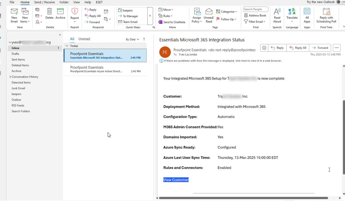Image resolution: width=345 pixels, height=201 pixels.
Task: Select the Inbox folder
Action: 35,48
